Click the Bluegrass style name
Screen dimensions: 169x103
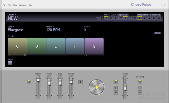pos(15,30)
